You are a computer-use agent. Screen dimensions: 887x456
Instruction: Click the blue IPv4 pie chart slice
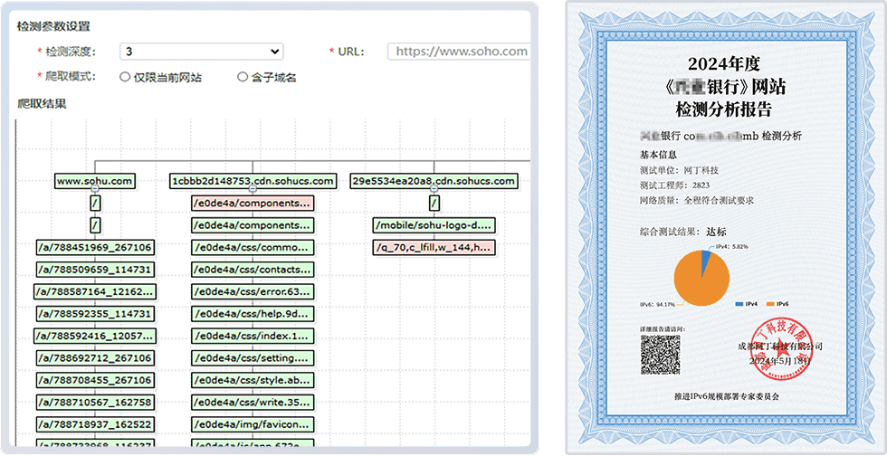click(708, 257)
